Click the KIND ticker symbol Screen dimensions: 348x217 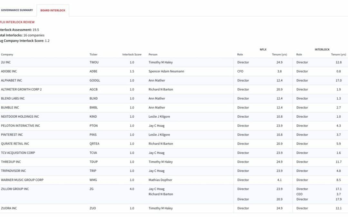click(x=93, y=116)
